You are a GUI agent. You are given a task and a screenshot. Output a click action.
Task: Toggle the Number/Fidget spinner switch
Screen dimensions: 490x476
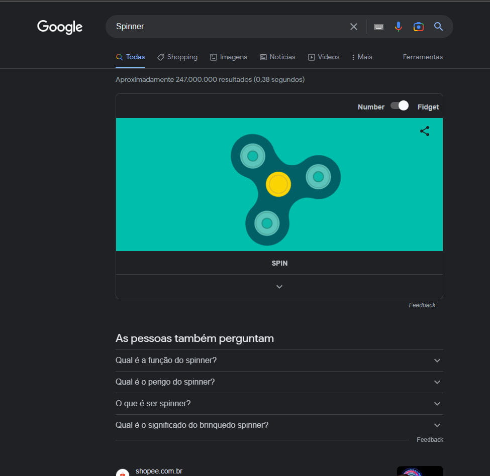coord(400,106)
